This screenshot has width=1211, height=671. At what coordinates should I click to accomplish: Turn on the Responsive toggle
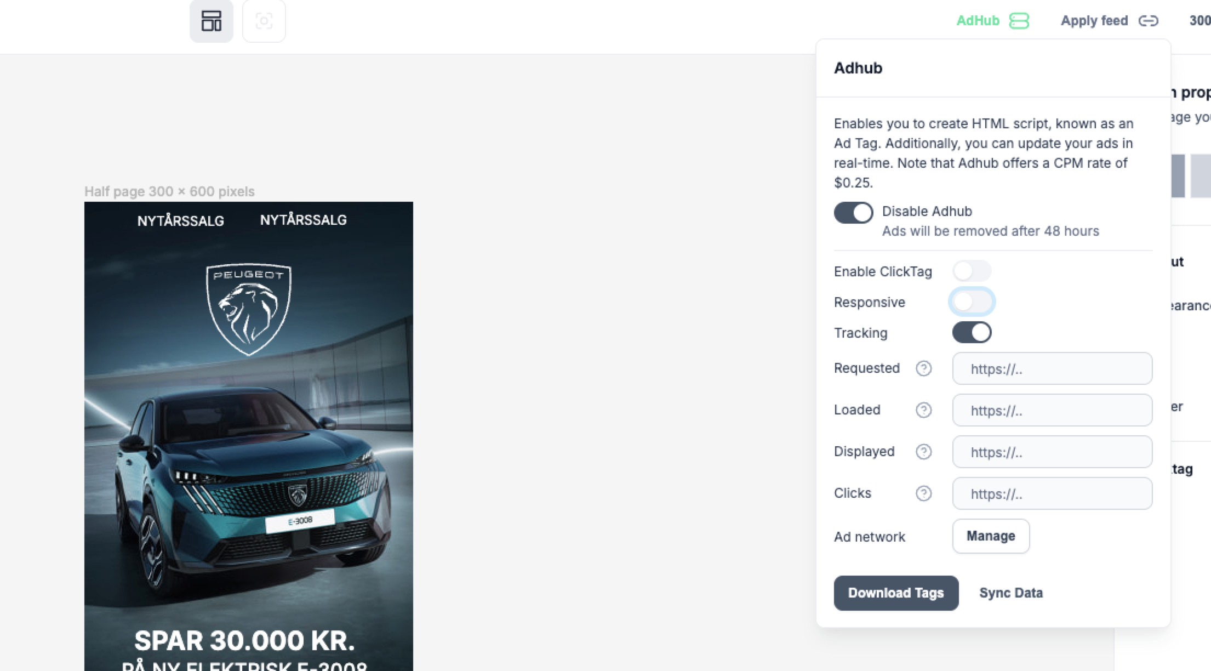972,302
